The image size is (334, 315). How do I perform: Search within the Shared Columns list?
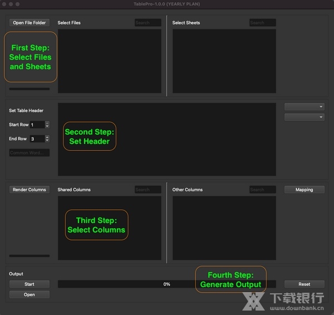point(148,190)
